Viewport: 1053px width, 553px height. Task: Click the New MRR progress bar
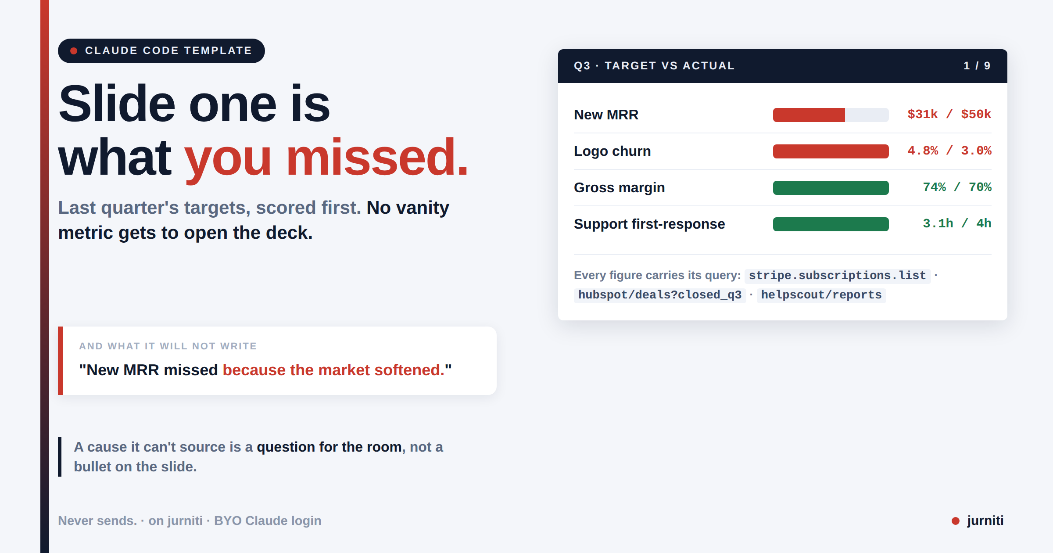tap(831, 115)
